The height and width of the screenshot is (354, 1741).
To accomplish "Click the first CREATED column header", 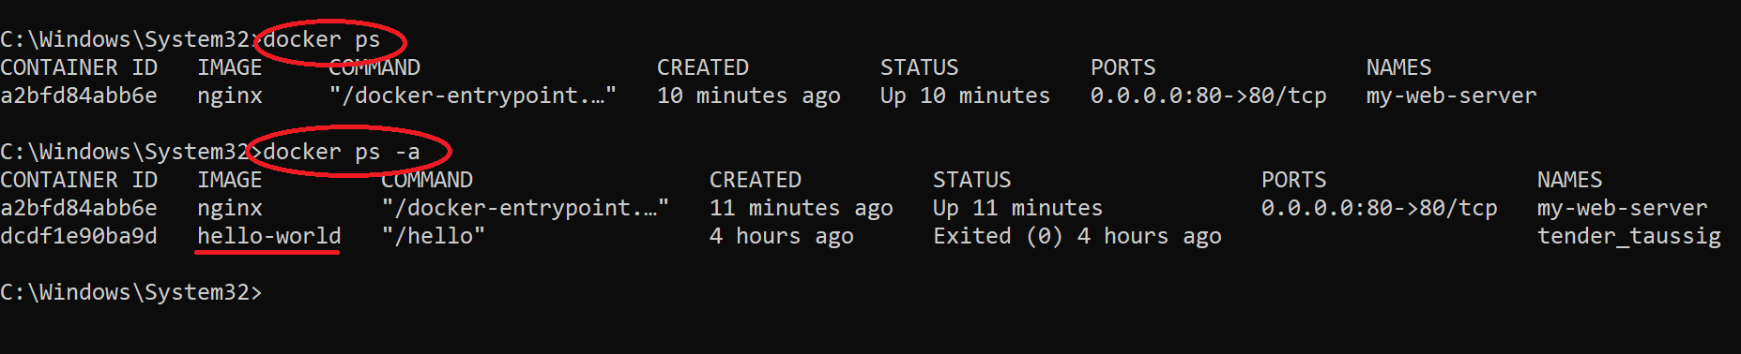I will tap(703, 67).
